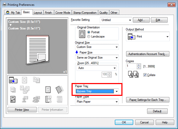Uncheck the Collate checkbox

(x=145, y=75)
